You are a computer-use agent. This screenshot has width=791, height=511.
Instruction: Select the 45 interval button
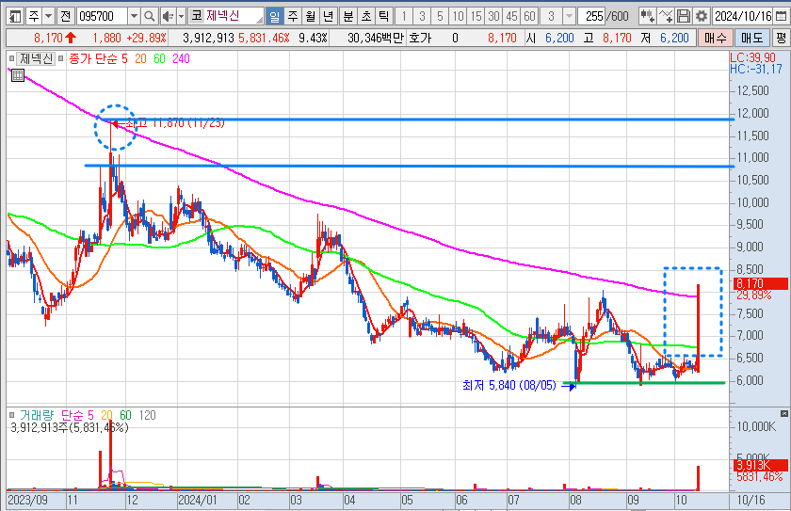coord(511,17)
